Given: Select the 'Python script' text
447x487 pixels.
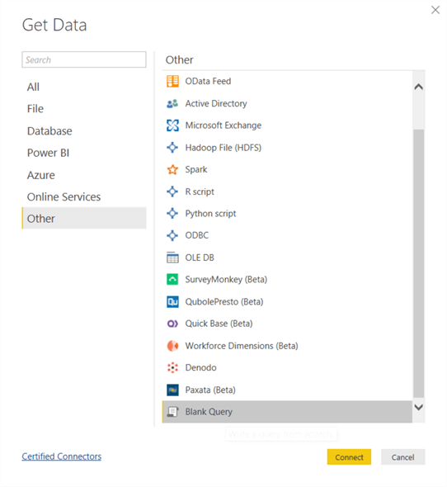Looking at the screenshot, I should (x=210, y=214).
